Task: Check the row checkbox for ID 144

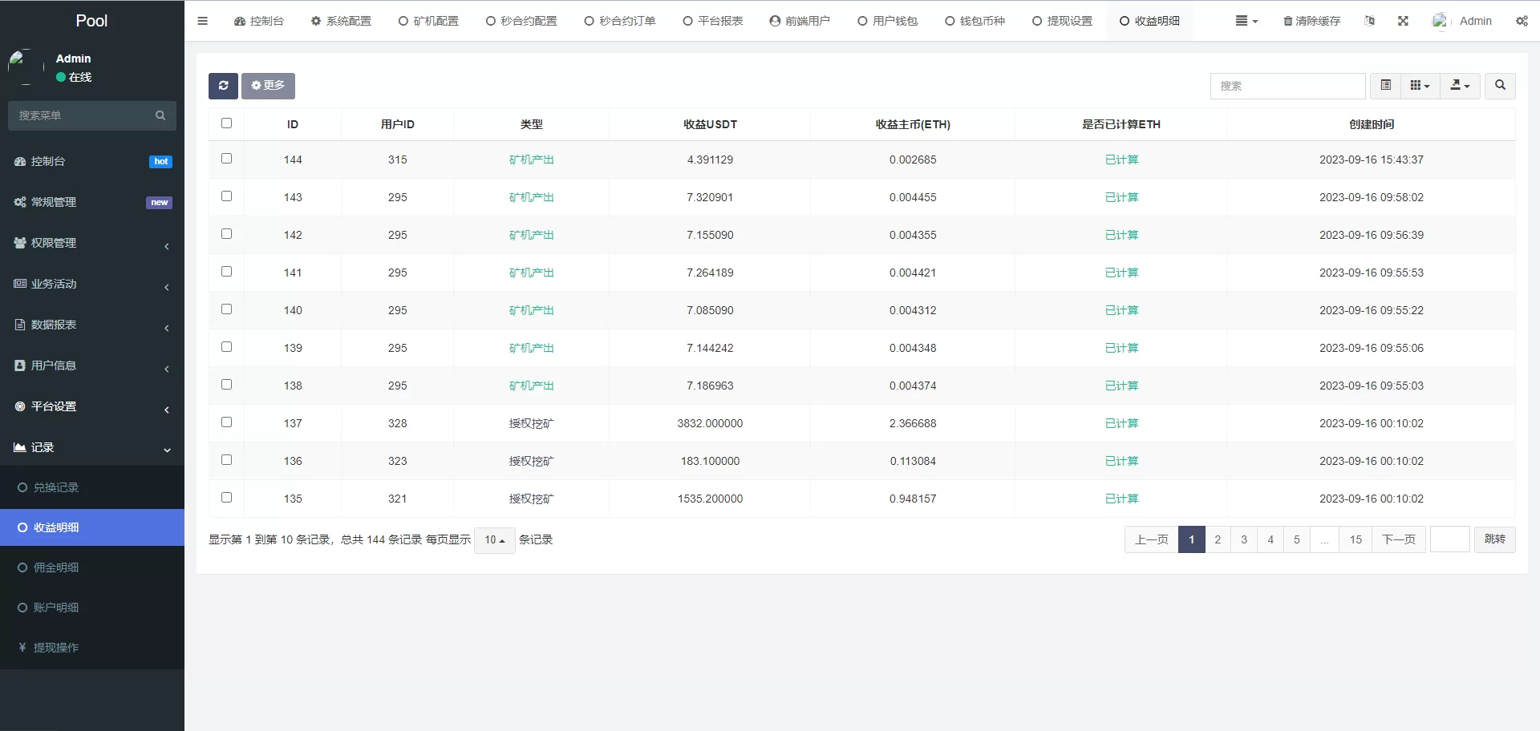Action: click(227, 159)
